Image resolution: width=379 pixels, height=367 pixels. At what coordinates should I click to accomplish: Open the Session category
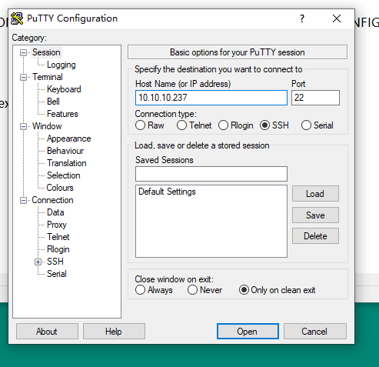46,52
